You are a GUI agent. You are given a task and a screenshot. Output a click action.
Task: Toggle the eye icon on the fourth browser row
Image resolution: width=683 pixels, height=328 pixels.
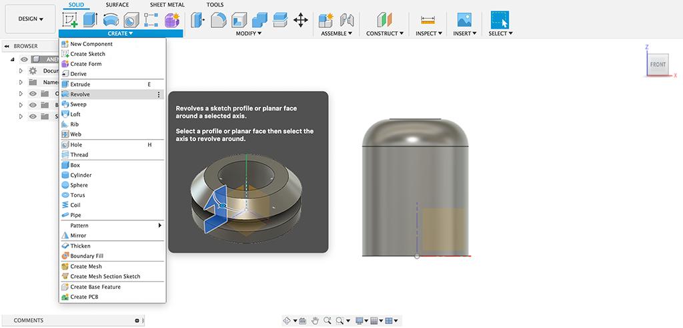click(x=33, y=93)
